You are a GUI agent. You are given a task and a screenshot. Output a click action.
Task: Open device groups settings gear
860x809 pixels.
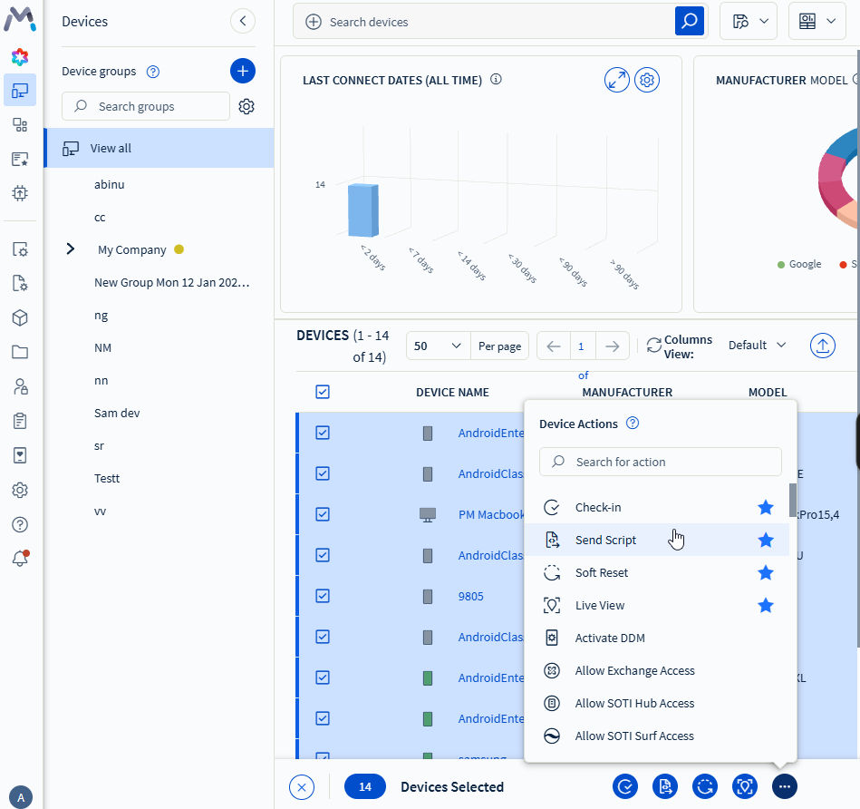(246, 107)
